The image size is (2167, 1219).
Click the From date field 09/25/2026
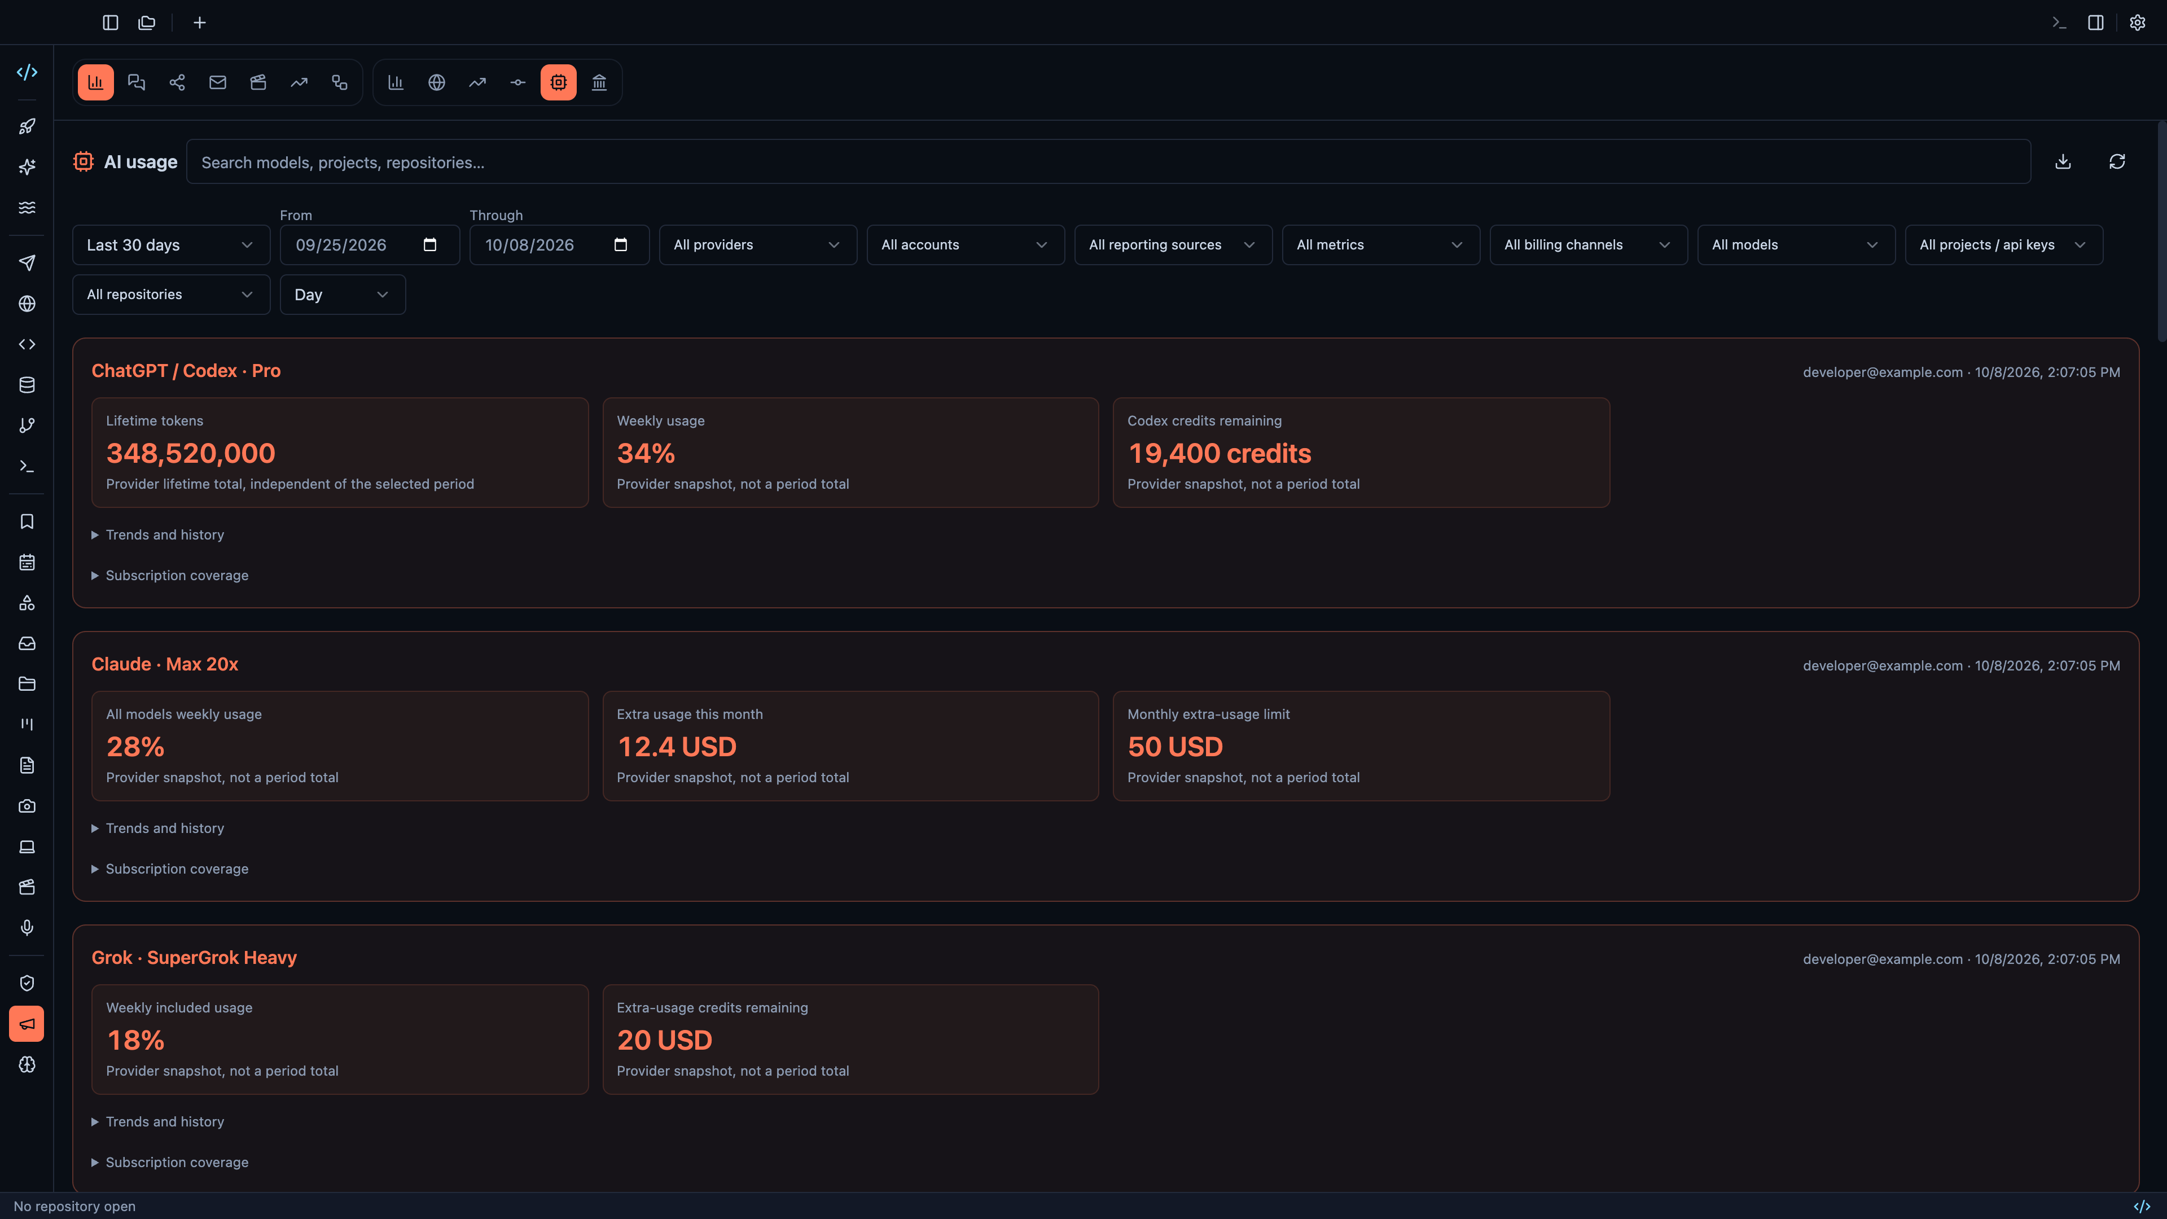(369, 245)
